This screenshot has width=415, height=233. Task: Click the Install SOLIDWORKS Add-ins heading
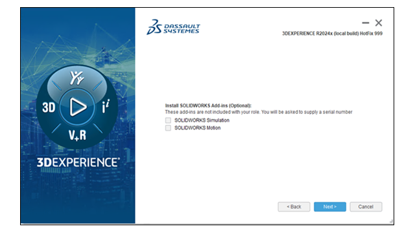(208, 105)
